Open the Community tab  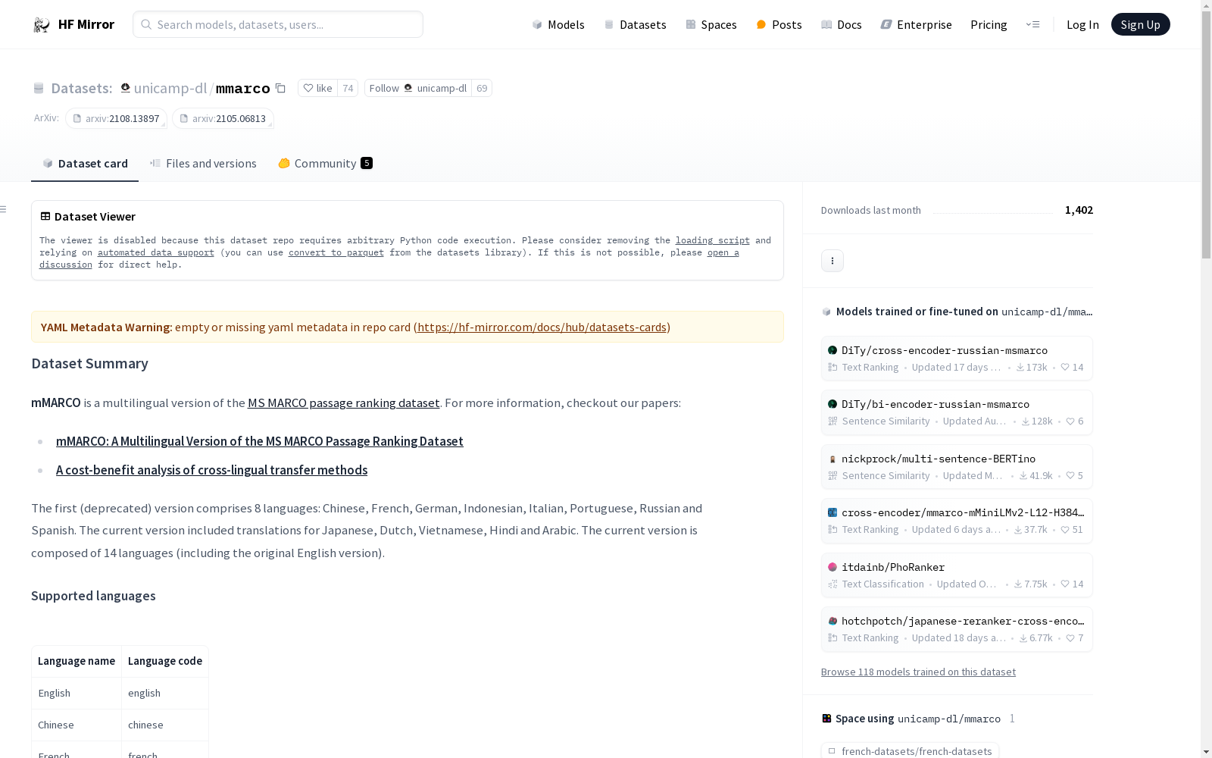[325, 163]
